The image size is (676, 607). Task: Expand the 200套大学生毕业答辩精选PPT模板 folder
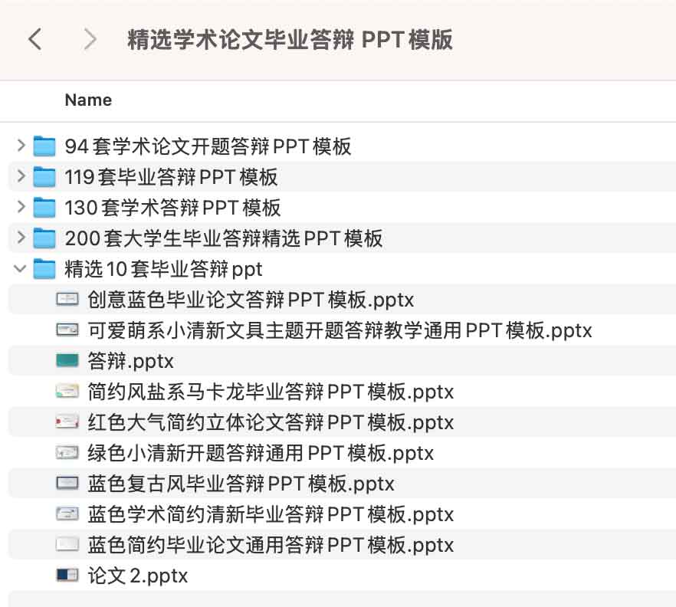21,238
